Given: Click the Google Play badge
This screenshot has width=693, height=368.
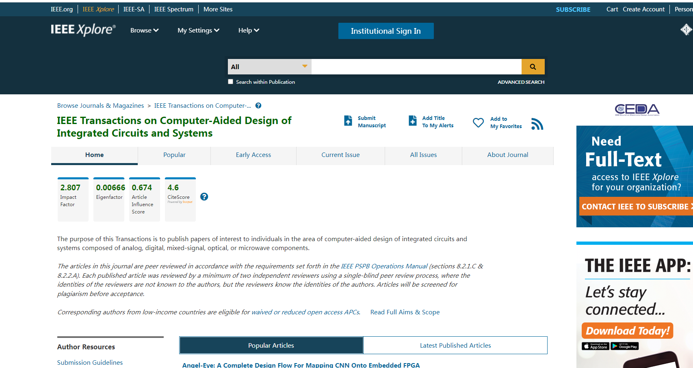Looking at the screenshot, I should point(625,346).
